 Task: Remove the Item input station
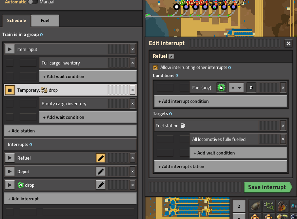coord(133,49)
